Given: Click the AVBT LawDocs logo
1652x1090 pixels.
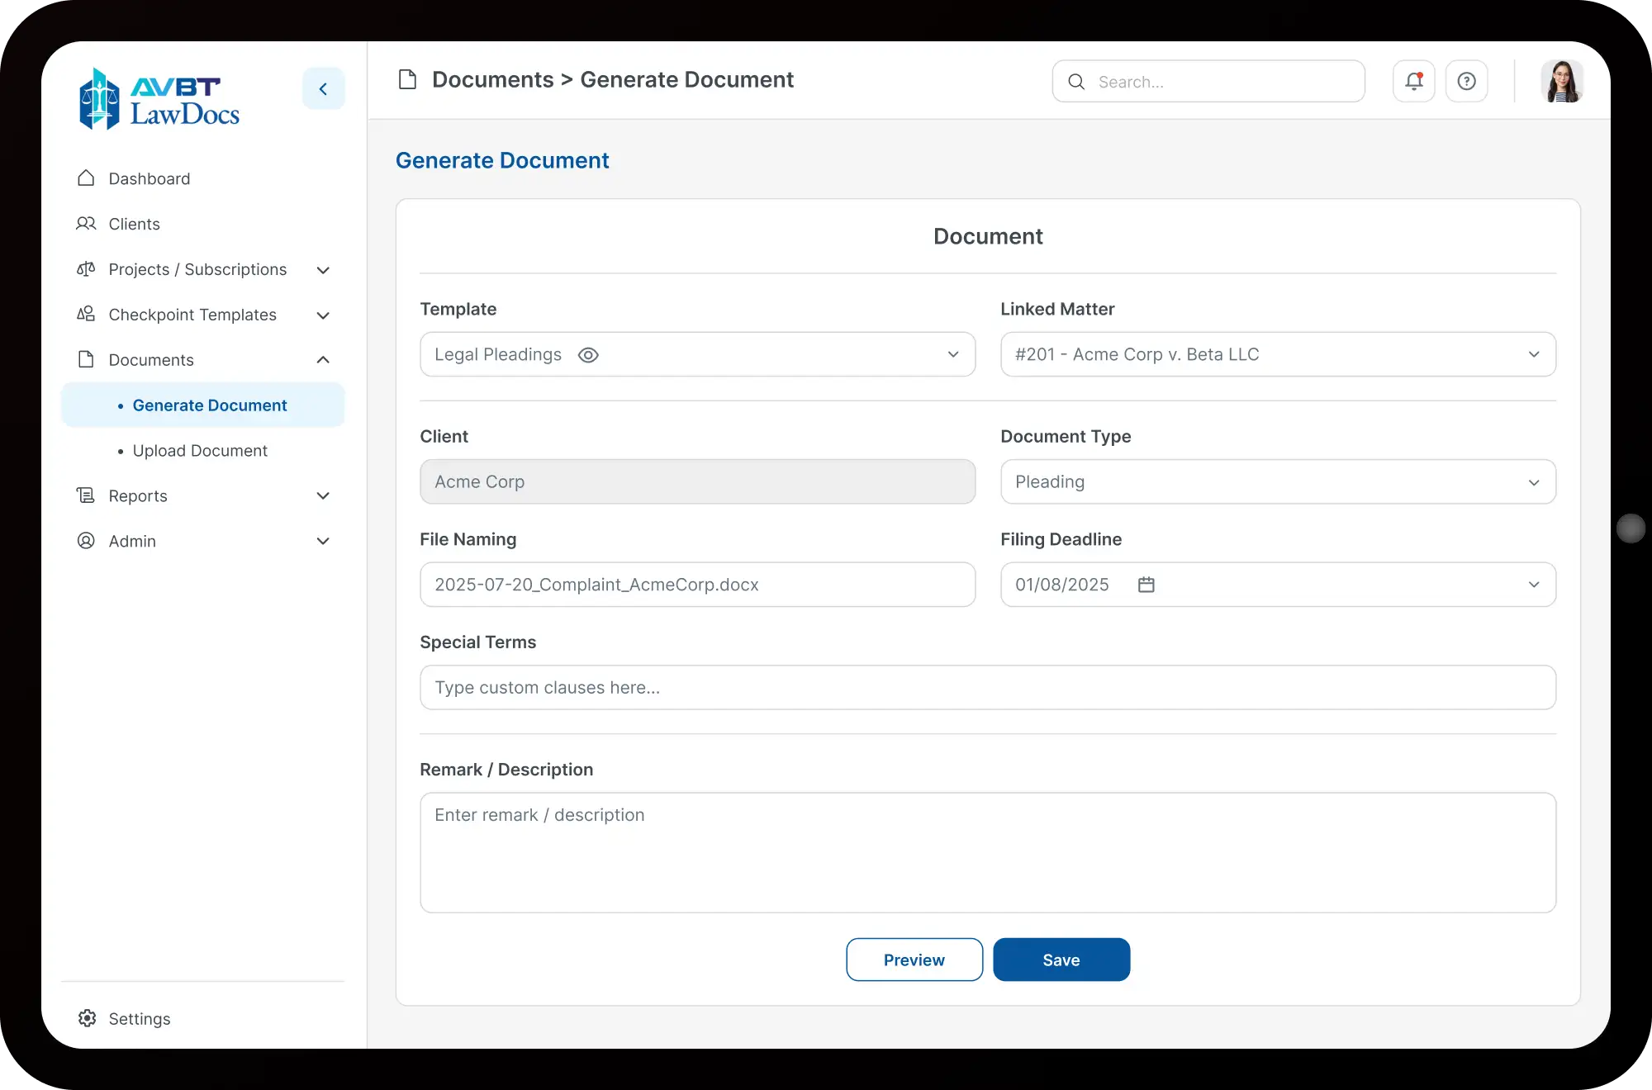Looking at the screenshot, I should [159, 98].
